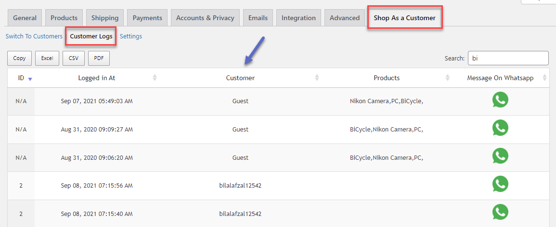Image resolution: width=556 pixels, height=227 pixels.
Task: Click 'Guest' in the 09:09:27 AM row
Action: pyautogui.click(x=240, y=130)
